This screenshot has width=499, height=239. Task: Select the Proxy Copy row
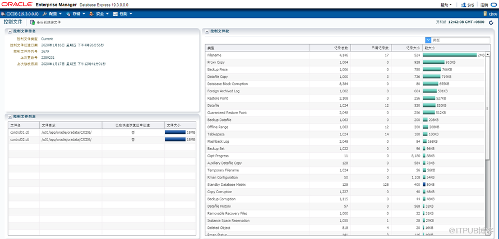point(345,62)
